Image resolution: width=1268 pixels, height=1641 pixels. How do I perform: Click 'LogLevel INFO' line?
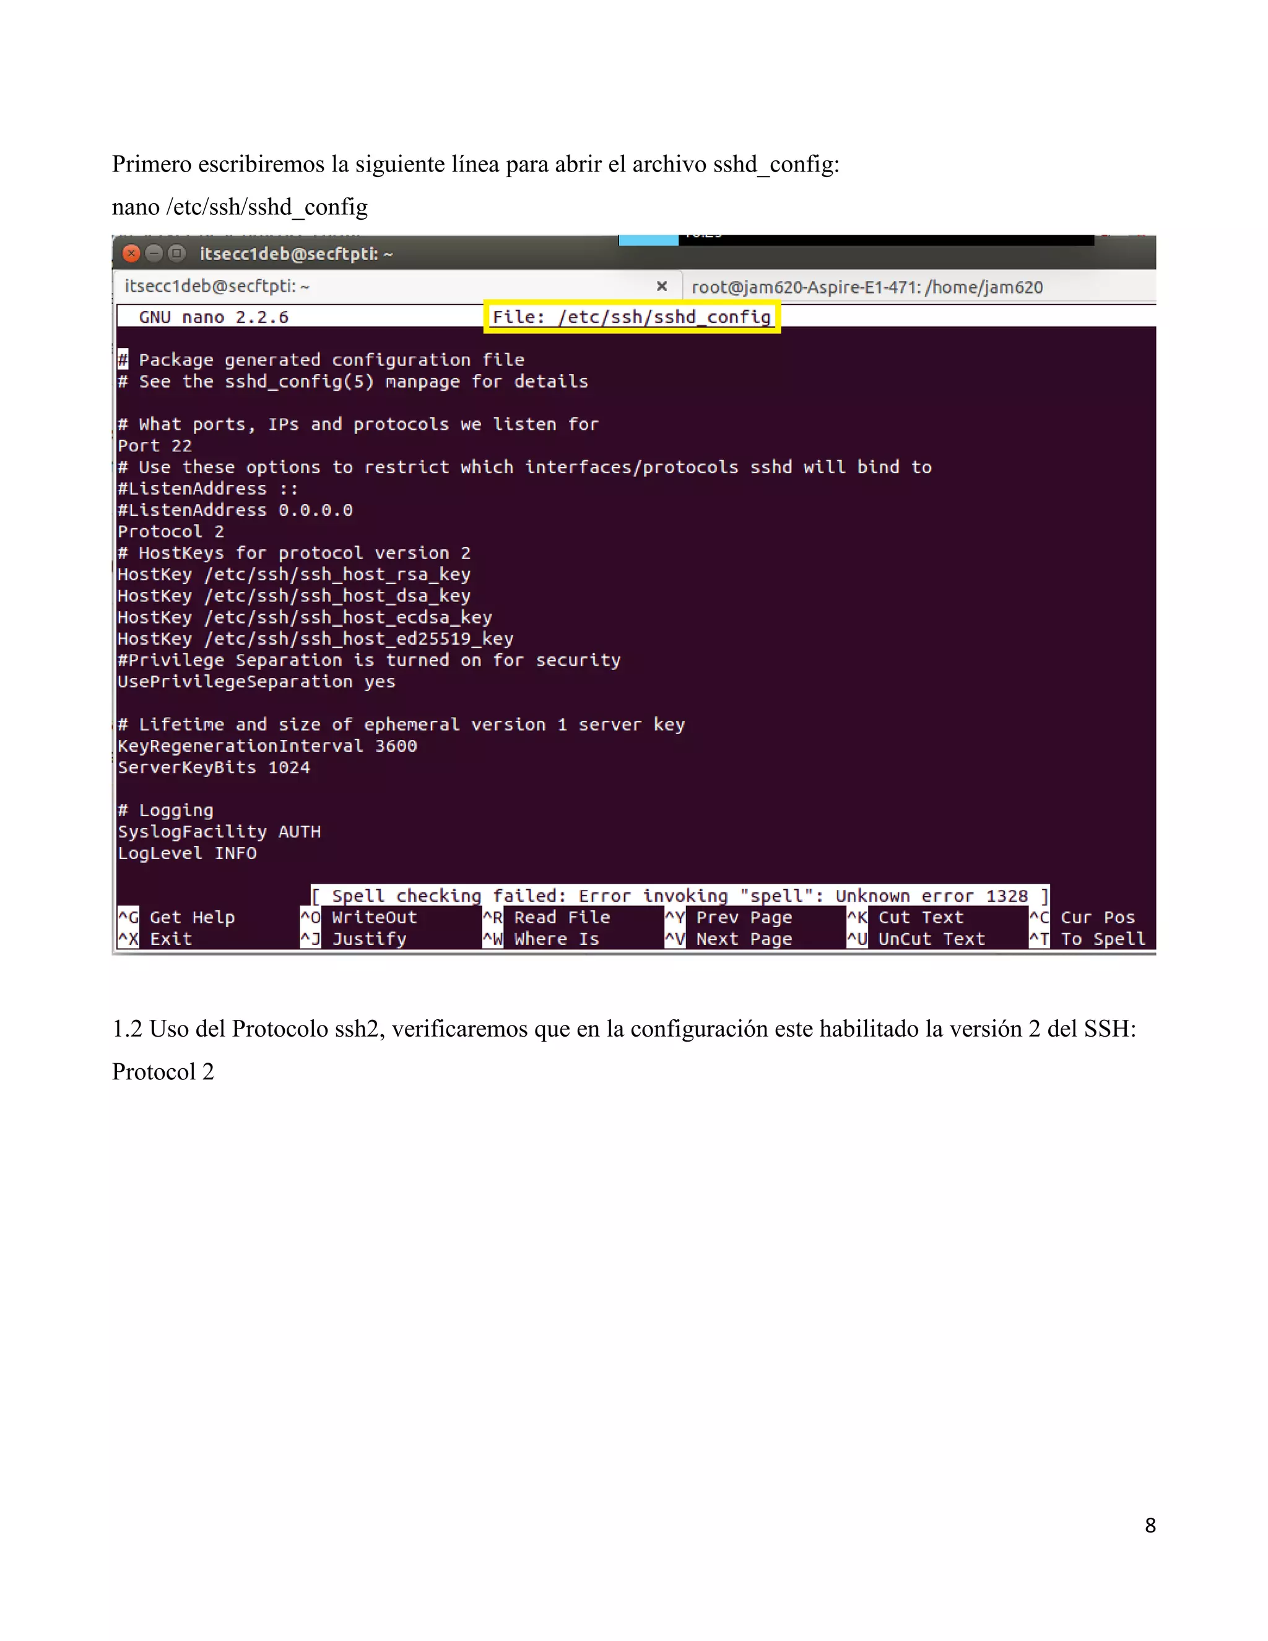pos(187,853)
